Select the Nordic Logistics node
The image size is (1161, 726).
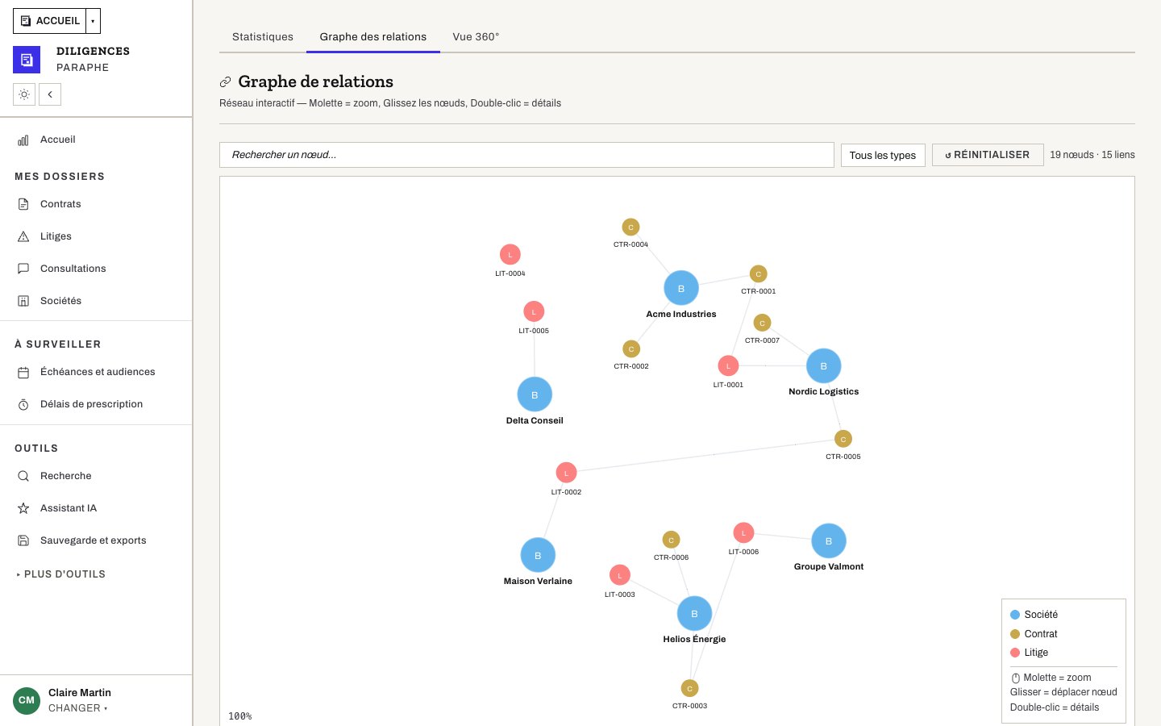[x=824, y=365]
